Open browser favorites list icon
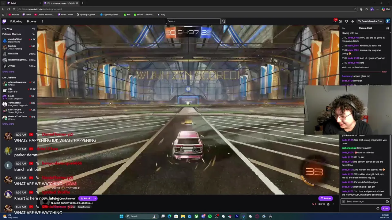392x220 pixels. tap(367, 9)
